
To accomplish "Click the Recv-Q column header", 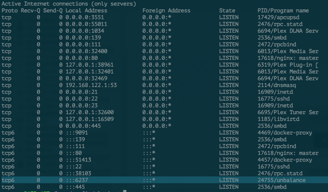I will [31, 11].
